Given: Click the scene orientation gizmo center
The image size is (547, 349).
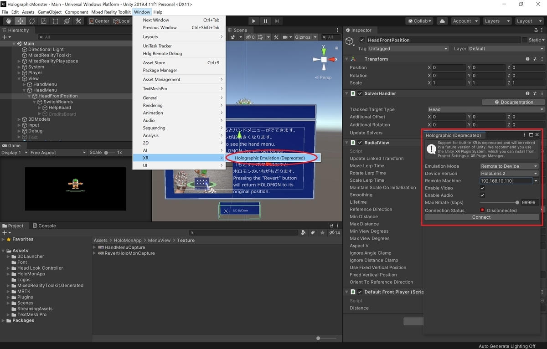Looking at the screenshot, I should (x=324, y=59).
